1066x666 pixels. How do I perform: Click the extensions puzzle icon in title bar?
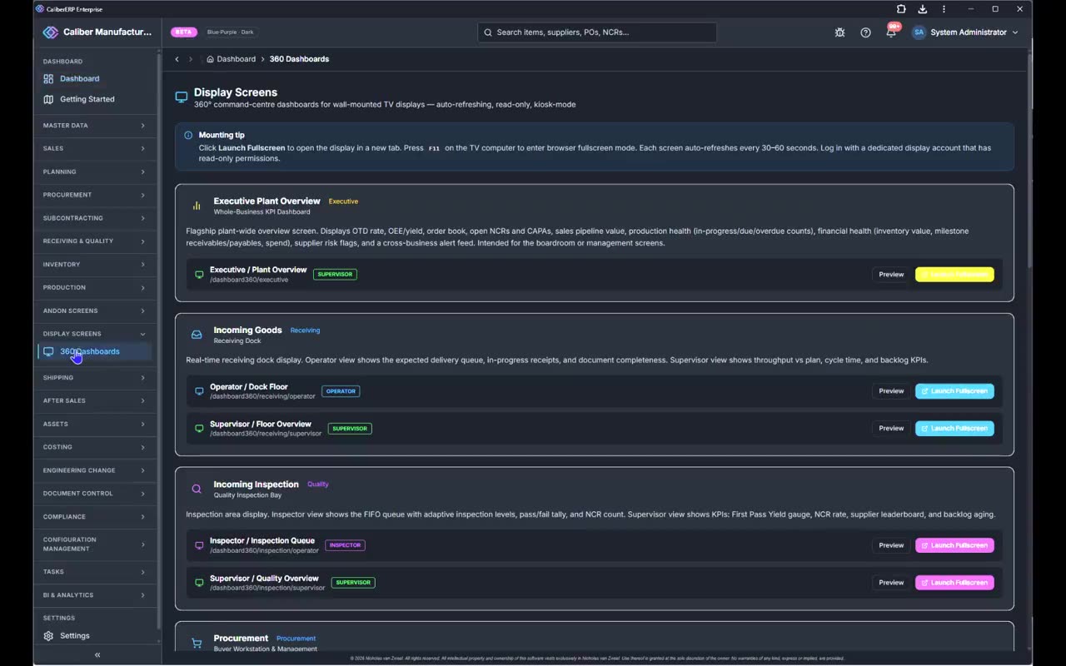click(x=901, y=9)
